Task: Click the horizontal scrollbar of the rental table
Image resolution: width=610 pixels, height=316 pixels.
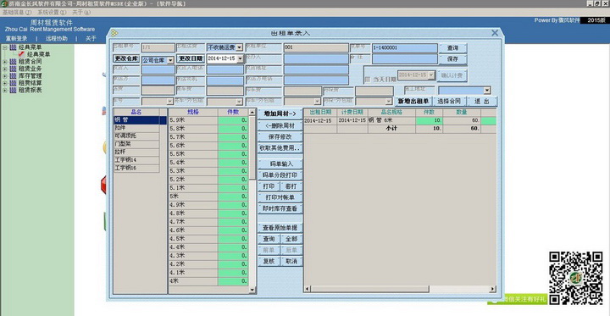Action: (x=400, y=289)
